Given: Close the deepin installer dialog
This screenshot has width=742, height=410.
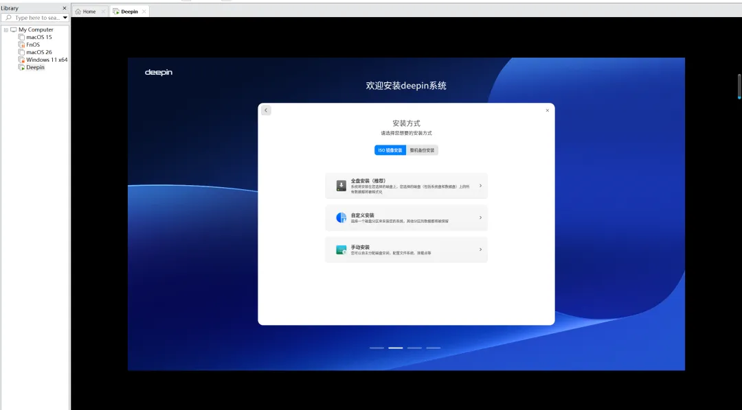Looking at the screenshot, I should click(548, 110).
